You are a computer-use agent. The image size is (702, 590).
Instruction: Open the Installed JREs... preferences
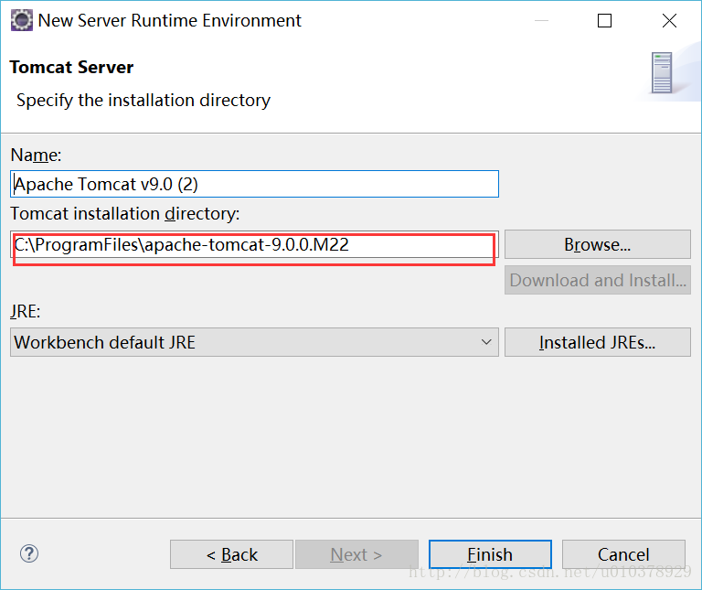pyautogui.click(x=598, y=342)
